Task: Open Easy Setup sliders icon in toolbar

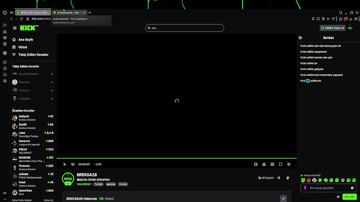Action: tap(356, 19)
